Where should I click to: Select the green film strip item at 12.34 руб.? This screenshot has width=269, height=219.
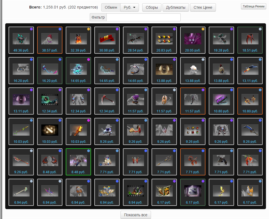click(x=50, y=101)
